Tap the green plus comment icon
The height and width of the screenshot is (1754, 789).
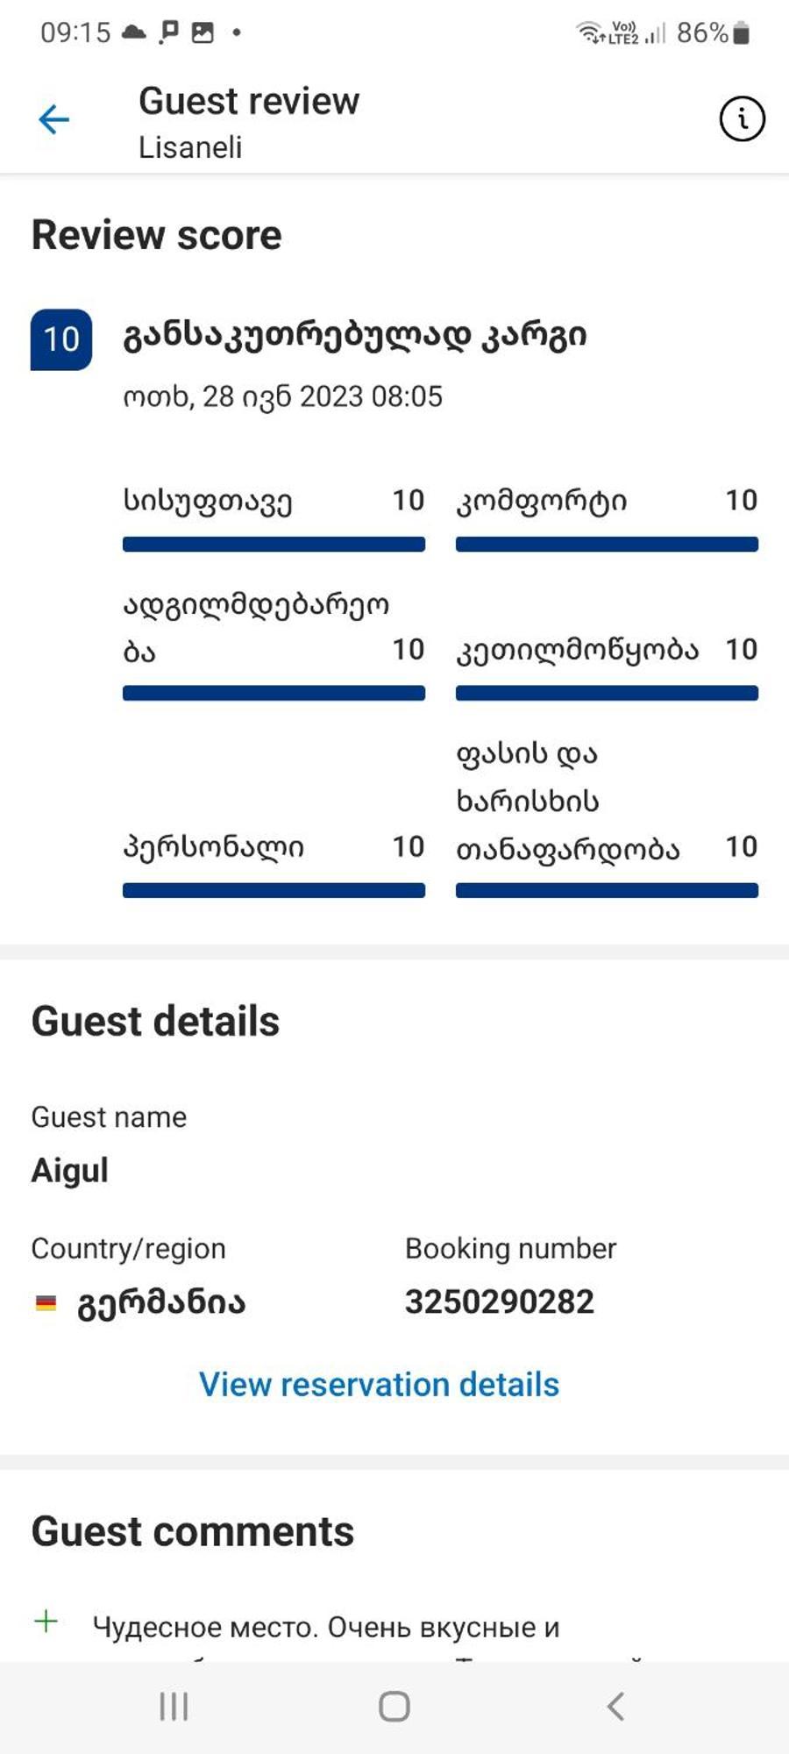tap(46, 1621)
